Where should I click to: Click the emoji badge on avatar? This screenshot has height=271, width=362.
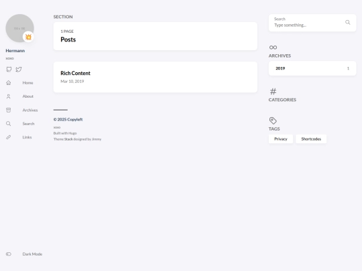(28, 37)
